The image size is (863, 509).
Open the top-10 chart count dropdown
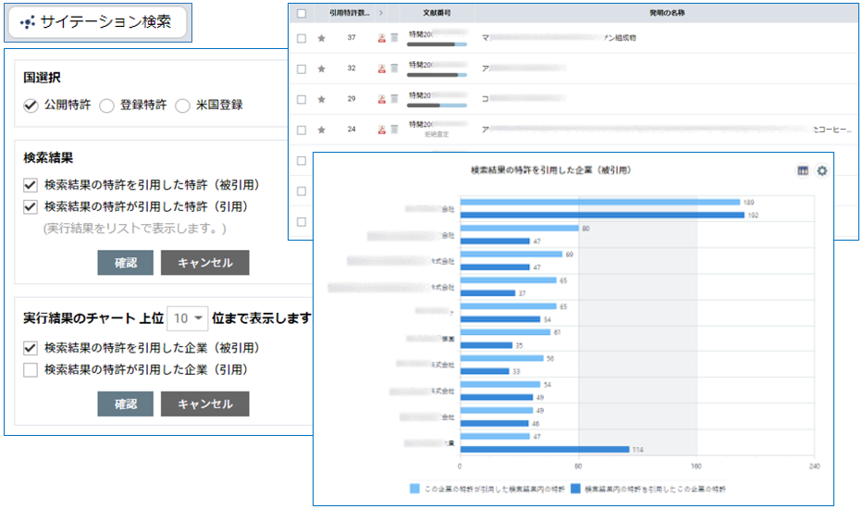coord(188,318)
